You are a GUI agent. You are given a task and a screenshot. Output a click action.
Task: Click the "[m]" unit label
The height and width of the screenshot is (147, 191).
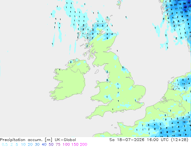[49, 140]
